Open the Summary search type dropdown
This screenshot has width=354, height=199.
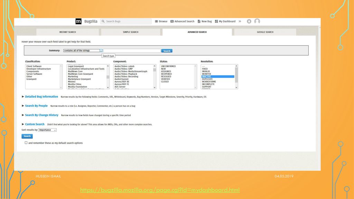pyautogui.click(x=83, y=50)
